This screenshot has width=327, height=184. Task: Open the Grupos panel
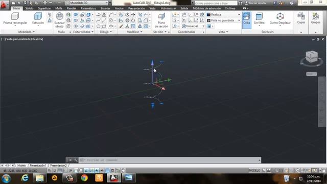(316, 18)
